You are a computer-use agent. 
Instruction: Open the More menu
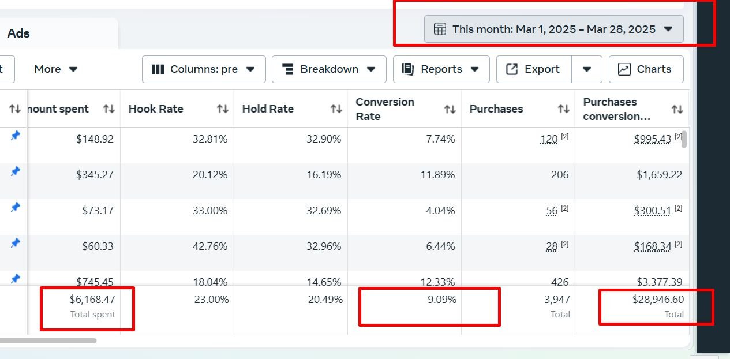55,69
